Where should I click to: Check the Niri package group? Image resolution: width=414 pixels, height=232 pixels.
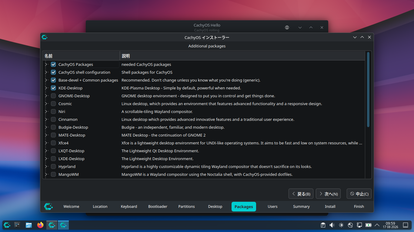(x=53, y=111)
